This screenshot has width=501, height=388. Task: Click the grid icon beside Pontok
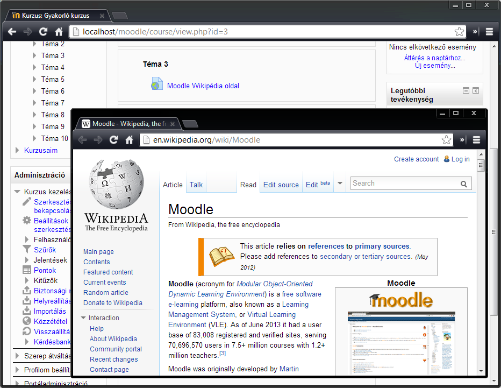[27, 270]
